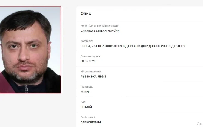Click the date 08.05.2023
This screenshot has height=127, width=203.
pyautogui.click(x=88, y=61)
